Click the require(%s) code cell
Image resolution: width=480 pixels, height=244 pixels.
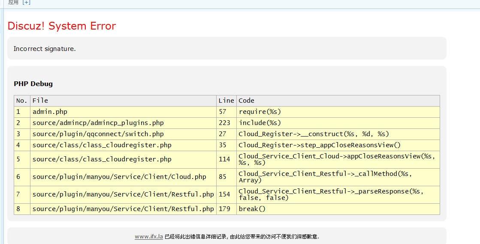[x=260, y=112]
